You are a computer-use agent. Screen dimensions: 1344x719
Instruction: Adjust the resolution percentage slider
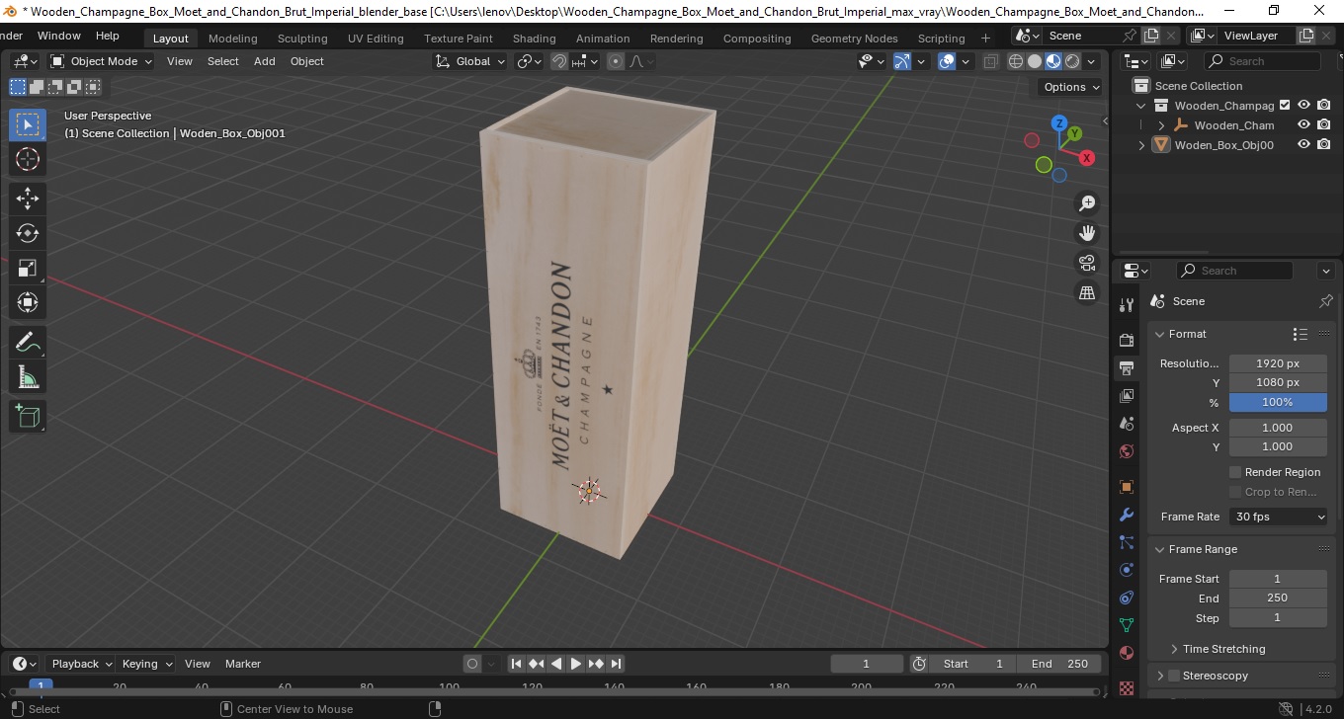click(x=1278, y=402)
